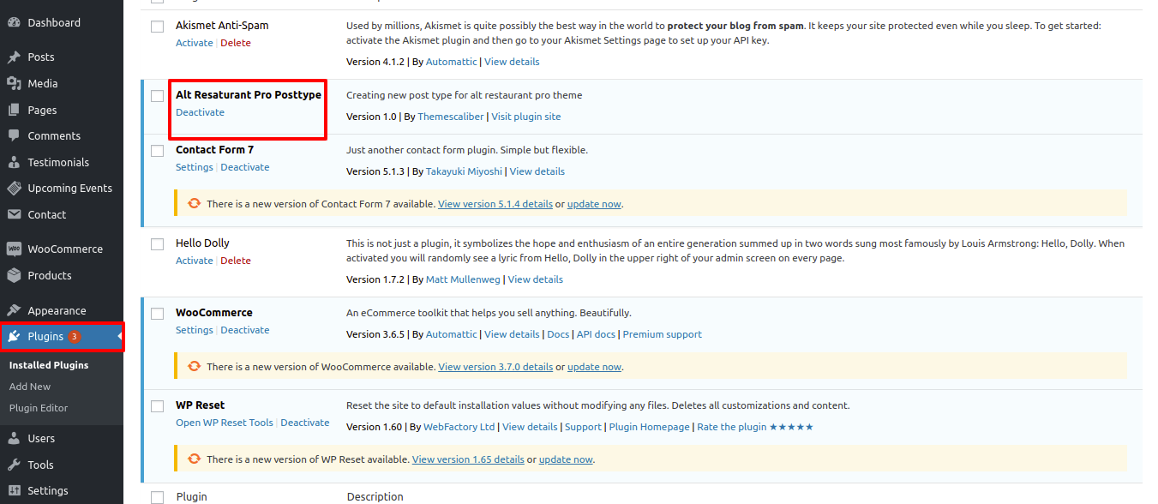Image resolution: width=1158 pixels, height=504 pixels.
Task: Open Takayuki Miyoshi author link
Action: [x=465, y=171]
